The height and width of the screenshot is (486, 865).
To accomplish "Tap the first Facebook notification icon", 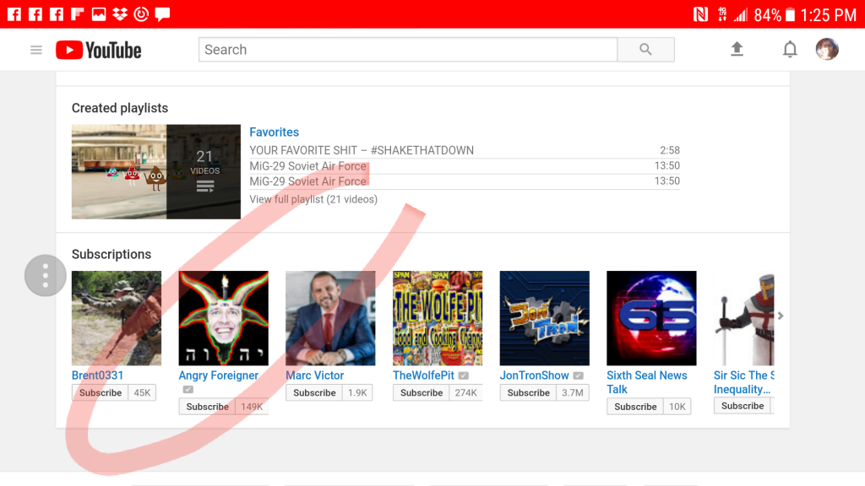I will pyautogui.click(x=14, y=13).
